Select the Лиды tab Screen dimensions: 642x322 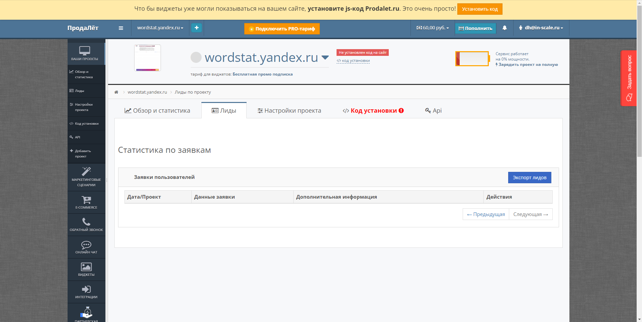224,110
